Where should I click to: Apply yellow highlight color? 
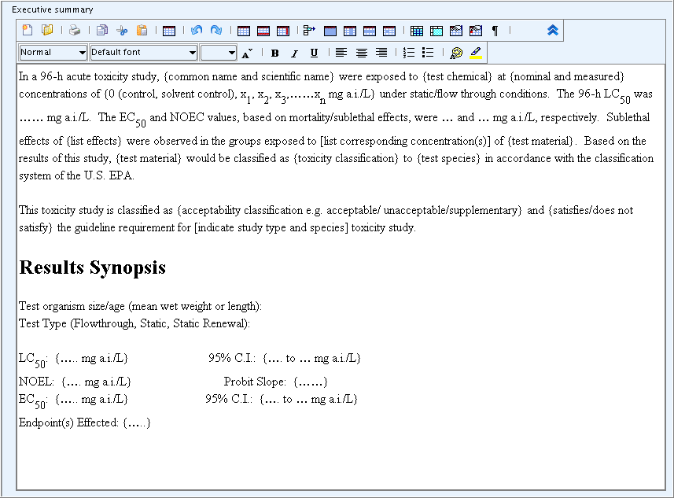[476, 53]
